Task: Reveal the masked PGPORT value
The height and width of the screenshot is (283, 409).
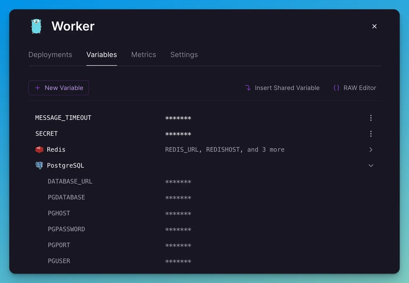Action: 178,245
